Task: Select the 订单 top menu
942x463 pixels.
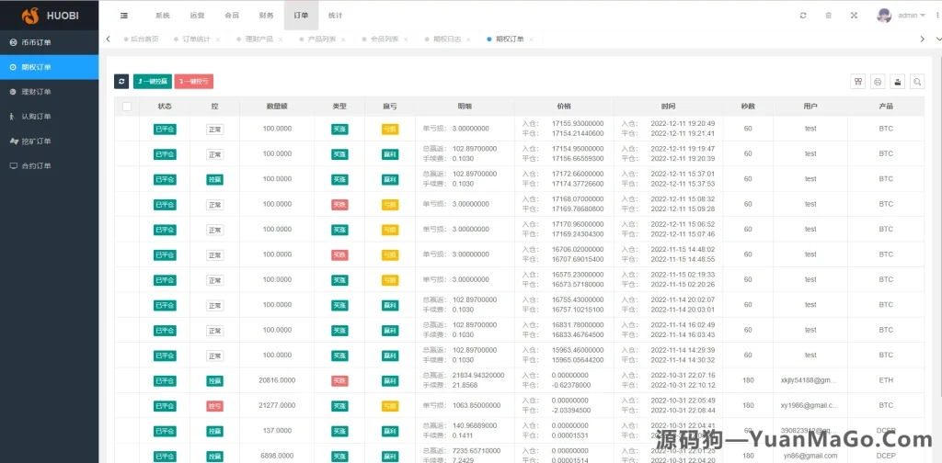Action: [301, 16]
